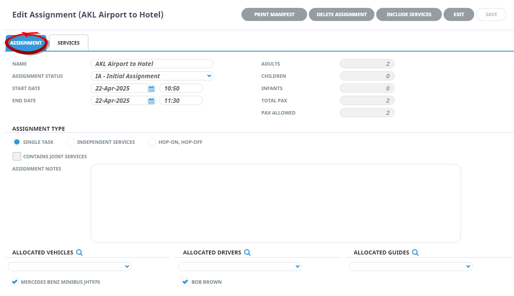Search Allocated Drivers with magnifier icon

[247, 252]
